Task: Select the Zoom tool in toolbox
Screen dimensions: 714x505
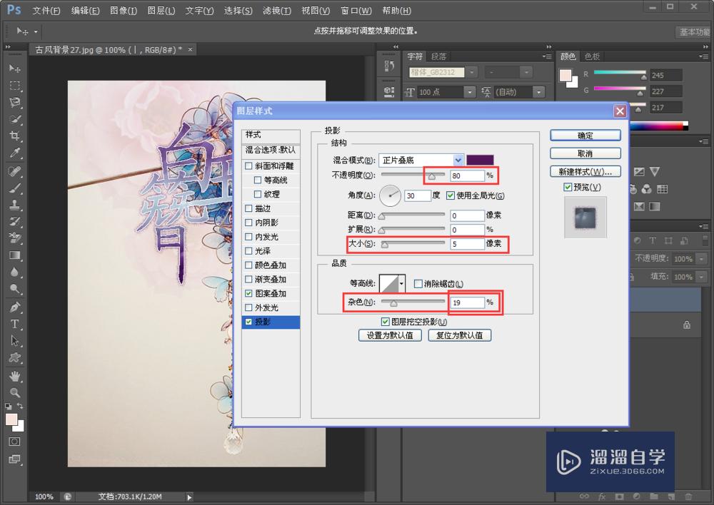Action: [14, 392]
